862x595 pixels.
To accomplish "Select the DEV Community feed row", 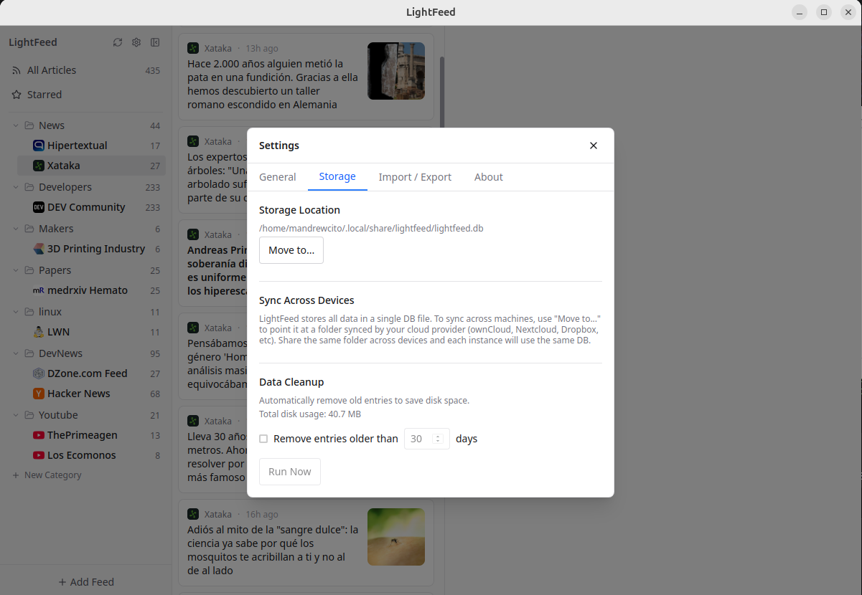I will tap(91, 207).
